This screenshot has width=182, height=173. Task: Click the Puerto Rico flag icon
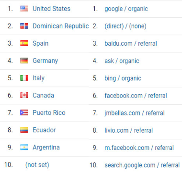pyautogui.click(x=24, y=112)
